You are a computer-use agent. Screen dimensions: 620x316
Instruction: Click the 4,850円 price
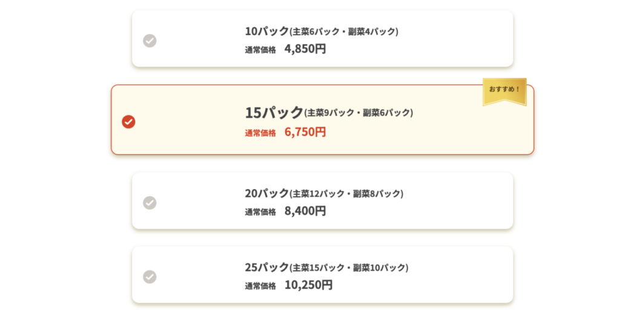tap(305, 49)
